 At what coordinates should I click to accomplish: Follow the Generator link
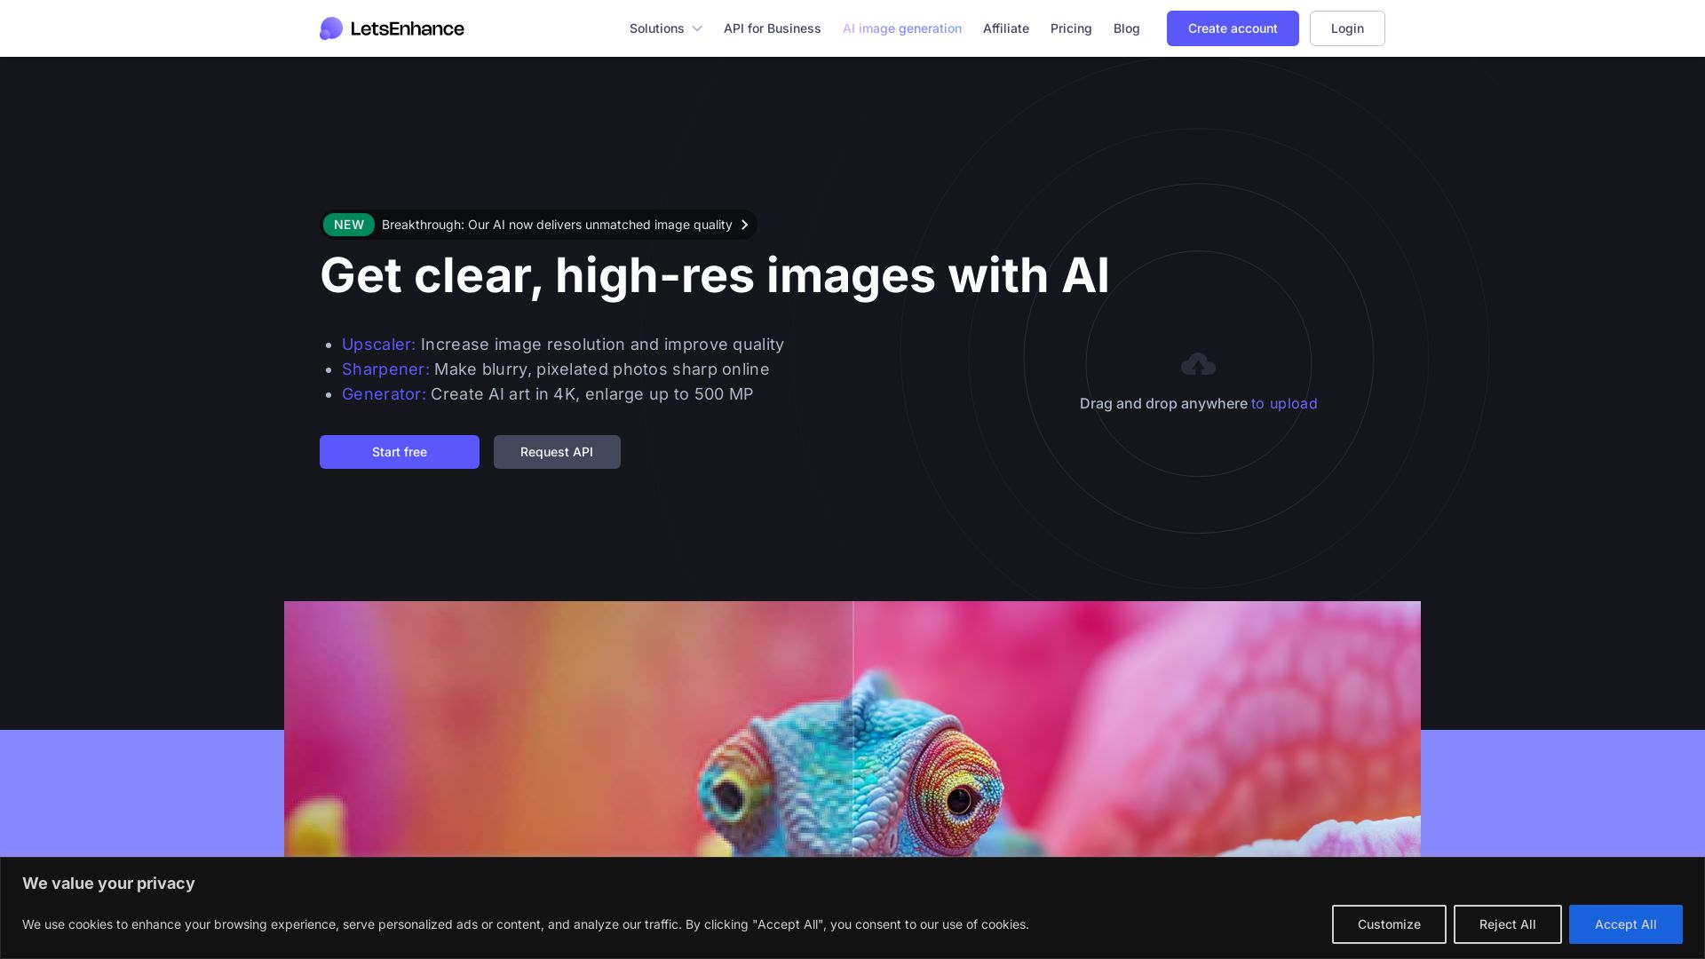(384, 394)
